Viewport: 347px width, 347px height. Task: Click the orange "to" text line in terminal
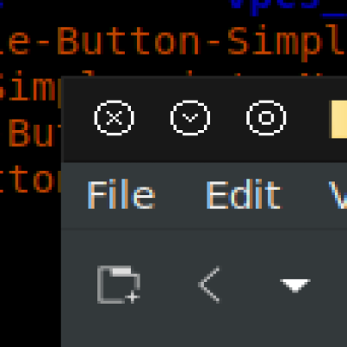[x=29, y=180]
